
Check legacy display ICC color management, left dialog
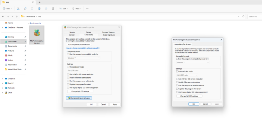68,88
